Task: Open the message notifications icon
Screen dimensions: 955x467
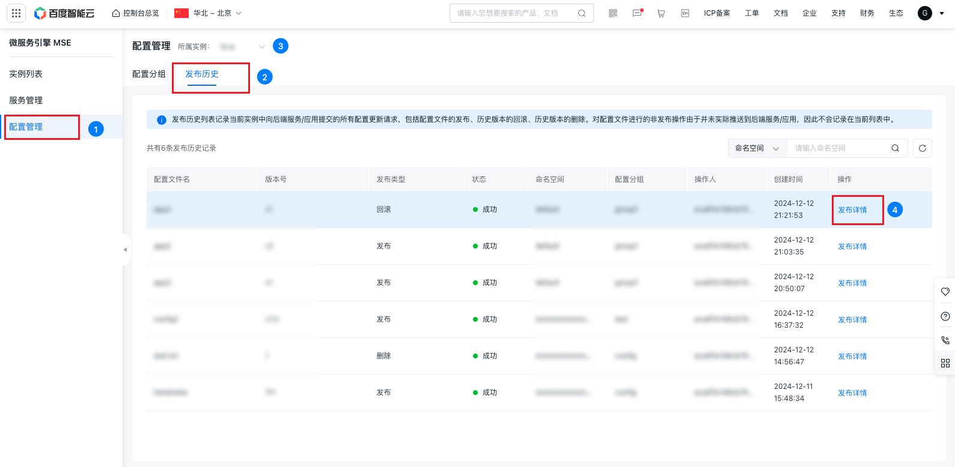Action: 637,13
